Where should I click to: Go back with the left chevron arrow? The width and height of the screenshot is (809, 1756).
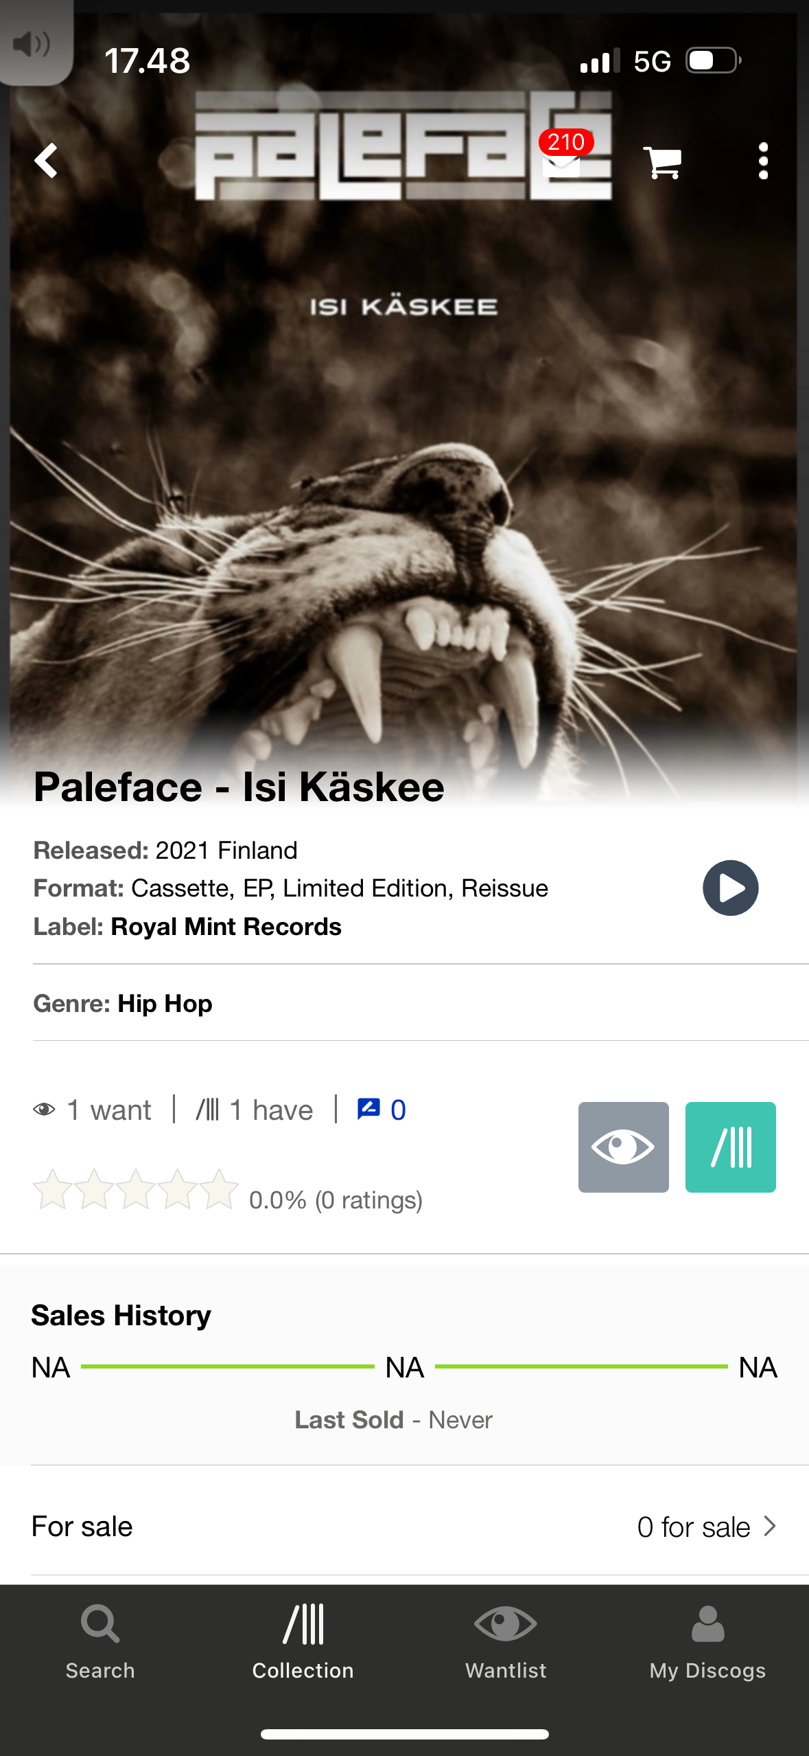tap(46, 161)
